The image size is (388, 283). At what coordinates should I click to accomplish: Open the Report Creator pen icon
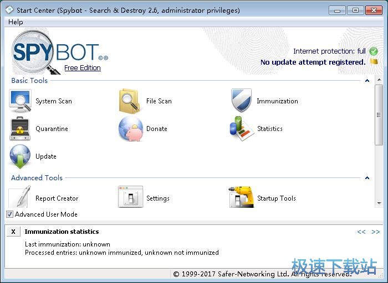point(21,197)
